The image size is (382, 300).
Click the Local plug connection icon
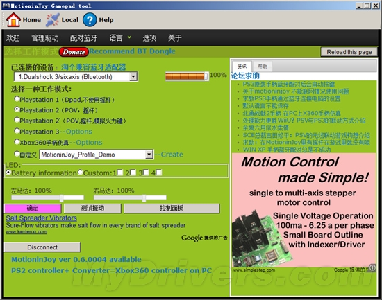coord(53,20)
